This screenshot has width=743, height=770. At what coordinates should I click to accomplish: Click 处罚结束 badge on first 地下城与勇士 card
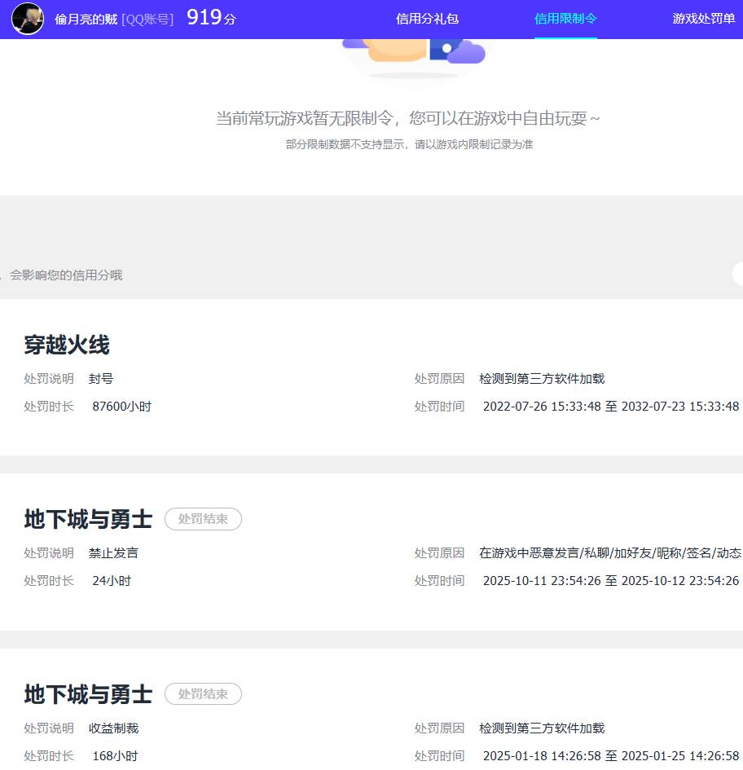coord(203,519)
